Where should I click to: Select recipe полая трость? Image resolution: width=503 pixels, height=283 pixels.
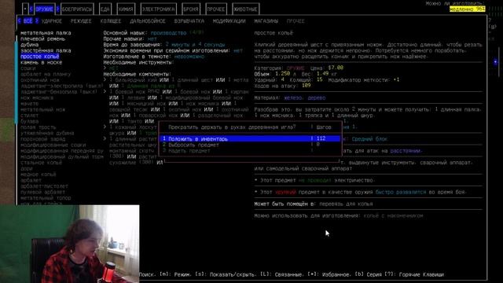39,127
